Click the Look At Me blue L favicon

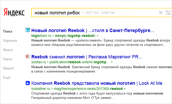[28, 83]
